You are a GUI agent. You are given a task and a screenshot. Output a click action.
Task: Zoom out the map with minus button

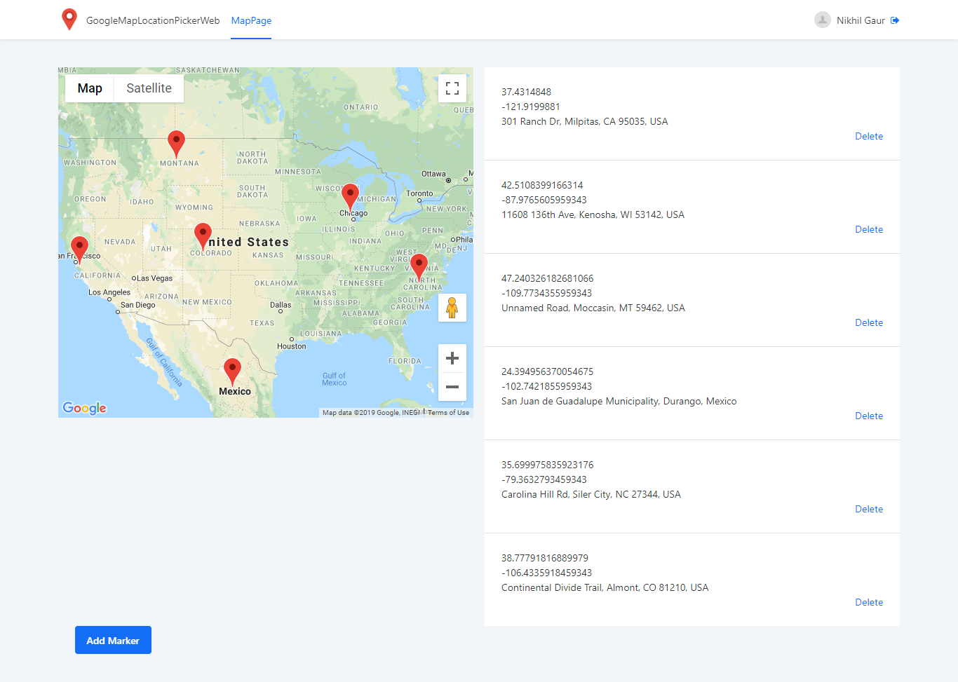(452, 387)
